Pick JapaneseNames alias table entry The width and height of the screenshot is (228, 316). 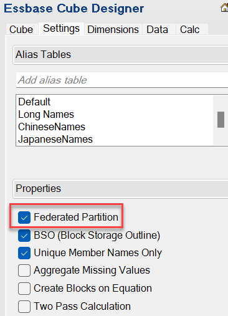tap(55, 139)
